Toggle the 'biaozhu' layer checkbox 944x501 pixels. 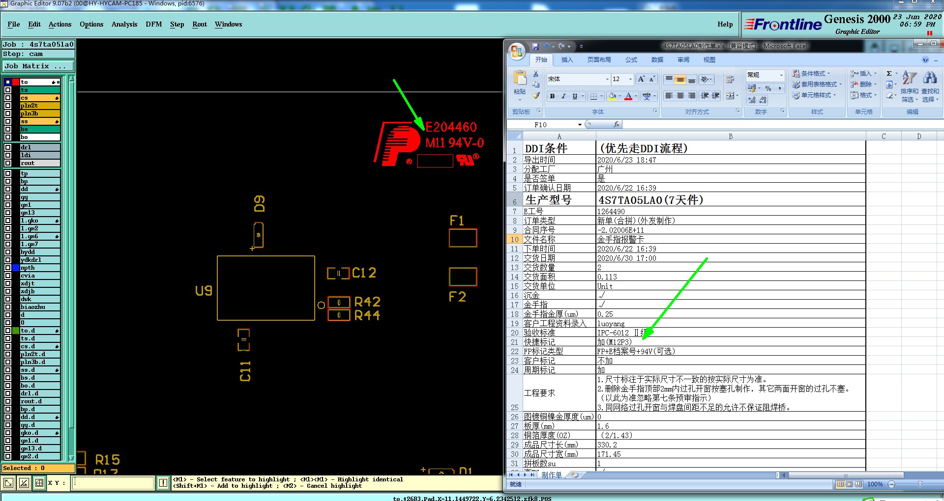(8, 307)
